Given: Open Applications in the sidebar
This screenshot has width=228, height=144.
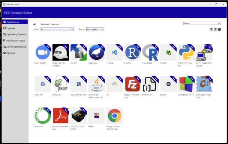Looking at the screenshot, I should click(x=15, y=22).
